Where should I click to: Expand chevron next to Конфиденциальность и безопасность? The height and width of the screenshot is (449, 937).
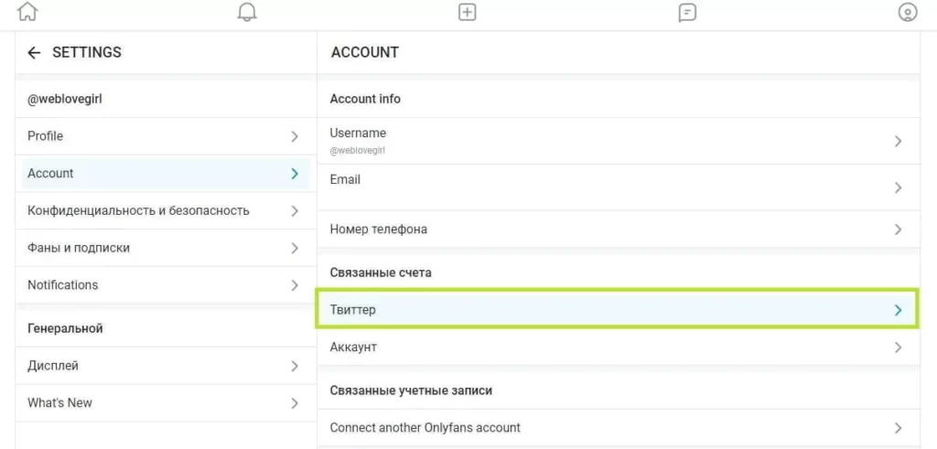point(295,210)
